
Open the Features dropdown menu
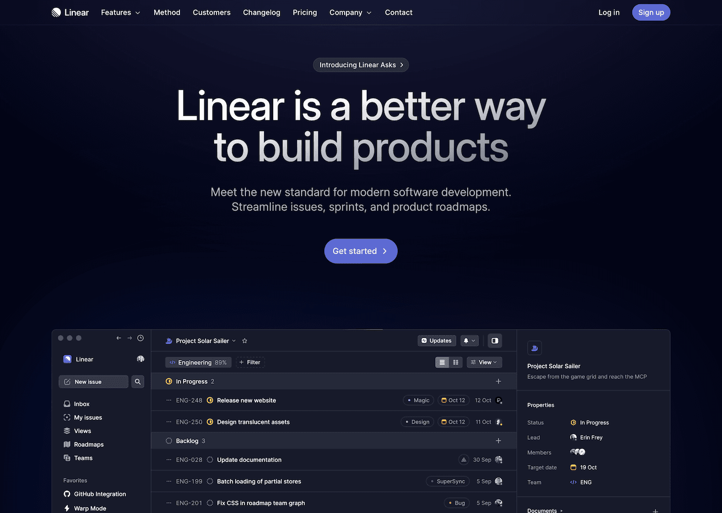(x=121, y=12)
